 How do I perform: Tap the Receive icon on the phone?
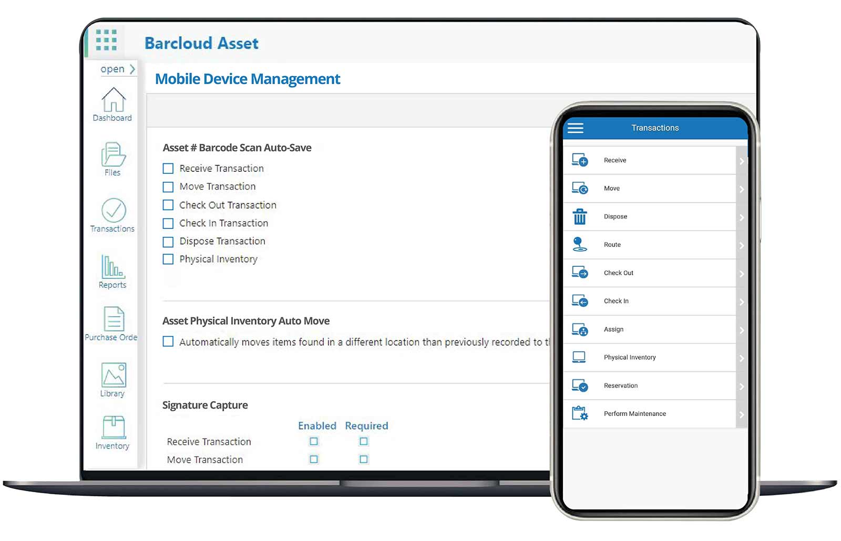point(580,160)
